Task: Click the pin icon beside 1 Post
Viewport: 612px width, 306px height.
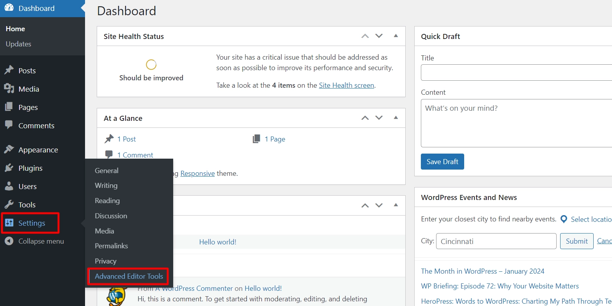Action: [x=109, y=139]
